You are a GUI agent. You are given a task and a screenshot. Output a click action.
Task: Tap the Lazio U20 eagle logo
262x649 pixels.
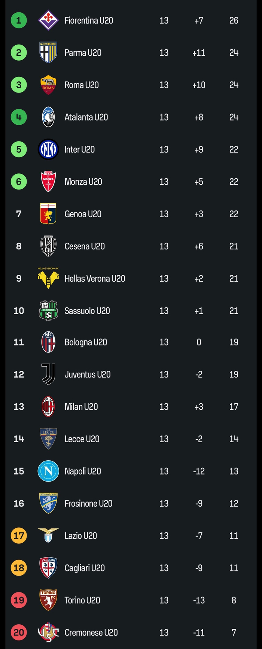coord(48,536)
